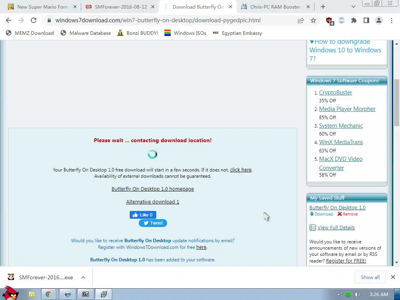Screen dimensions: 400x300
Task: Open the MEMZ Download bookmark
Action: pyautogui.click(x=30, y=33)
